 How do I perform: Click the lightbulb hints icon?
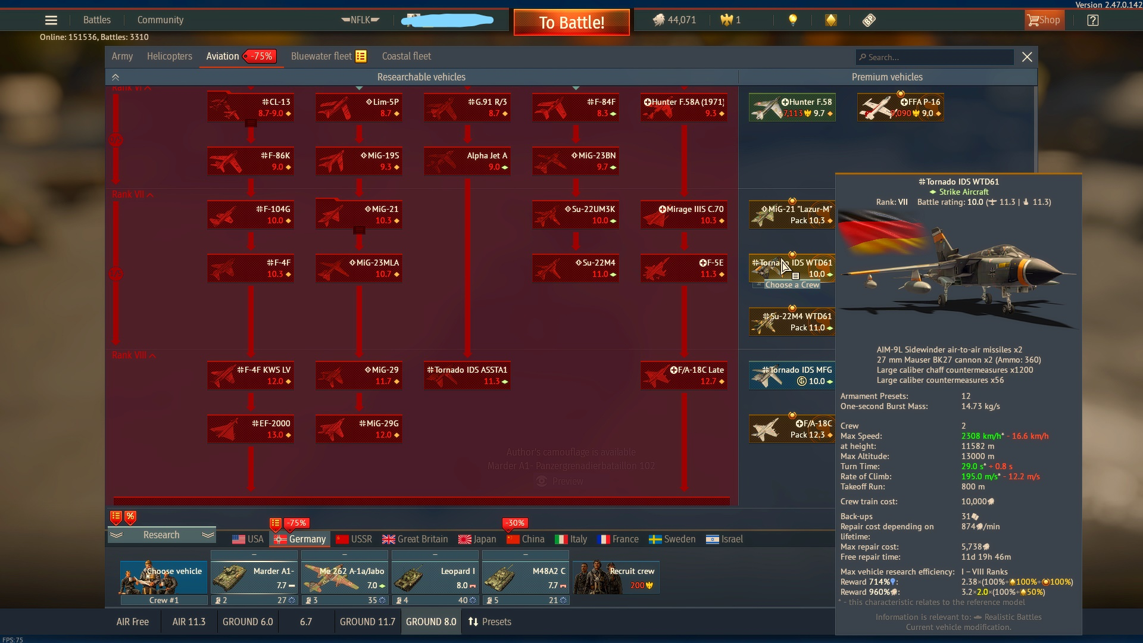pos(792,20)
